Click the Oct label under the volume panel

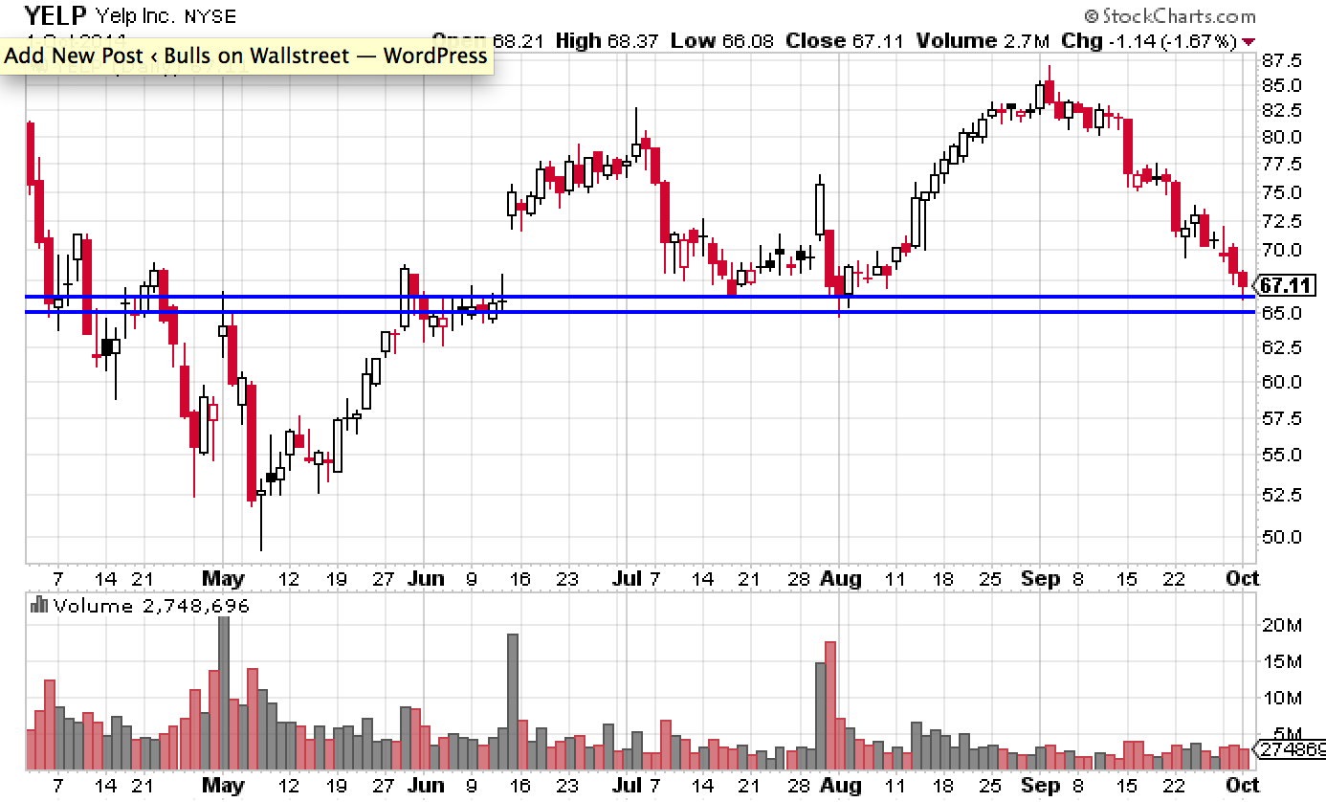(1243, 787)
